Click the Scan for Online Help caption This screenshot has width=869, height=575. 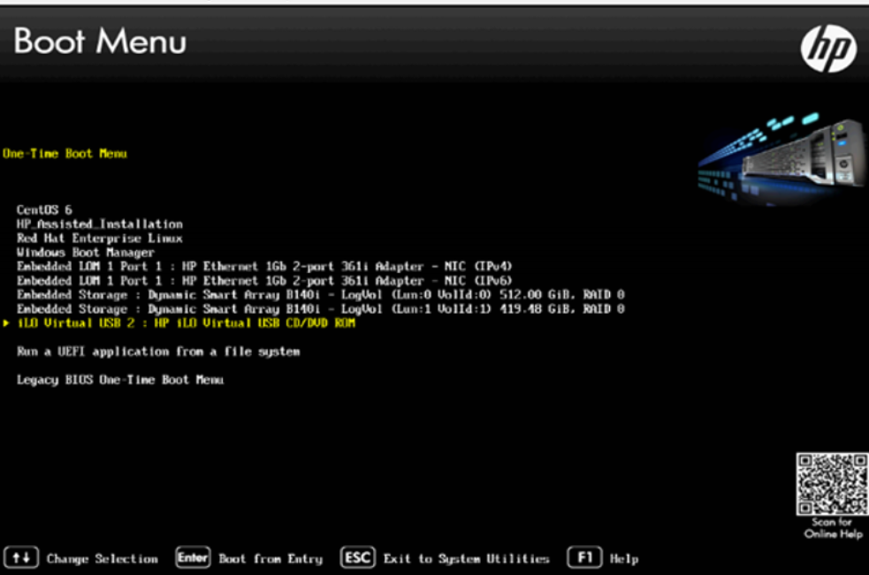coord(834,528)
